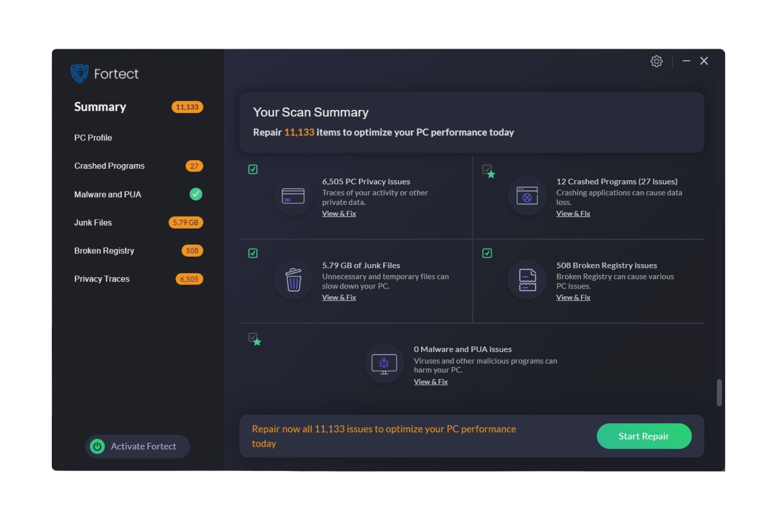
Task: Click View & Fix for Broken Registry
Action: tap(572, 297)
